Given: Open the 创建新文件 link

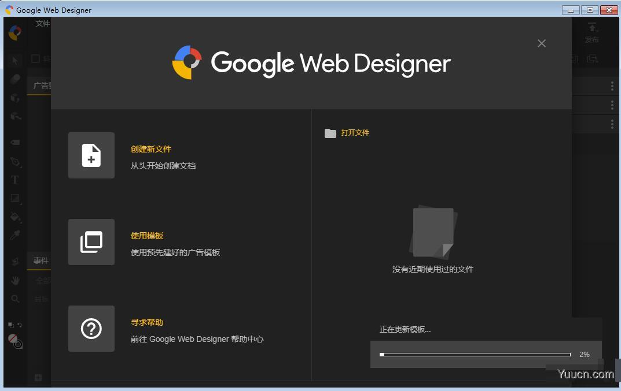Looking at the screenshot, I should tap(151, 149).
